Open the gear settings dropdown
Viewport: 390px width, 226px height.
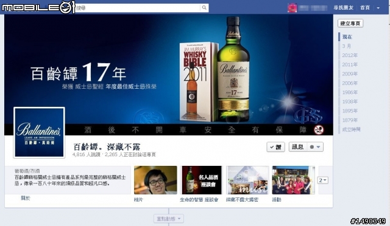[x=315, y=147]
